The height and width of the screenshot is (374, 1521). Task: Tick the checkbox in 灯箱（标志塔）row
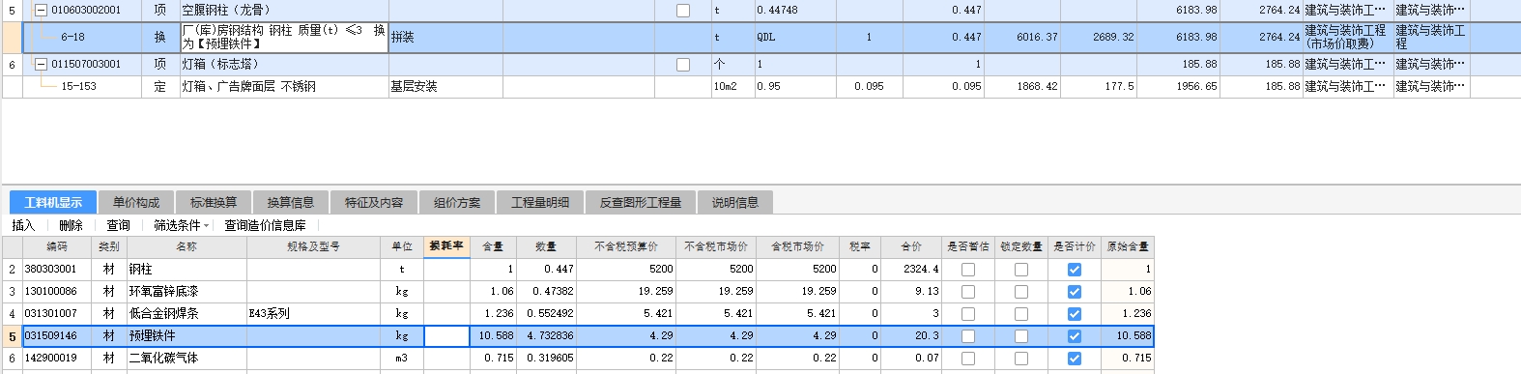tap(683, 65)
